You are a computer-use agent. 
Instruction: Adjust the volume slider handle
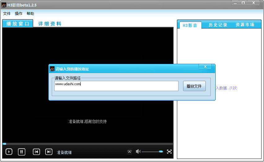[x=161, y=151]
